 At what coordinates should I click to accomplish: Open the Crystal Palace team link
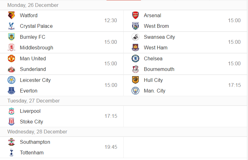(36, 26)
